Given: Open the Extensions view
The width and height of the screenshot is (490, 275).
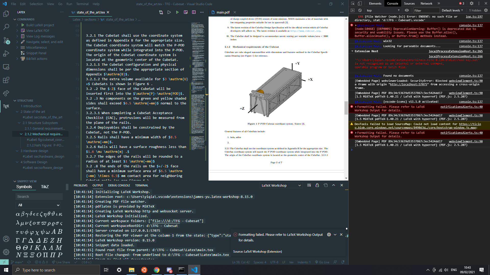Looking at the screenshot, I should click(6, 80).
